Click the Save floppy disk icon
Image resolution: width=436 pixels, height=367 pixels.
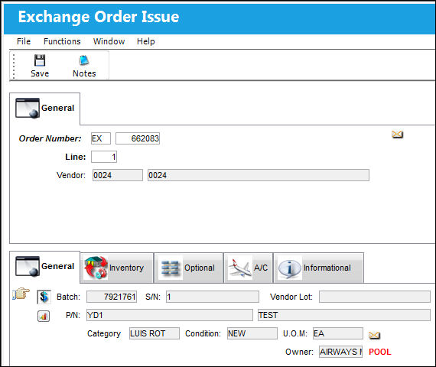40,60
